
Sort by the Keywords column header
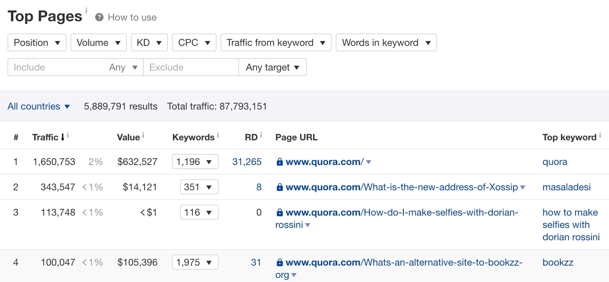tap(193, 137)
